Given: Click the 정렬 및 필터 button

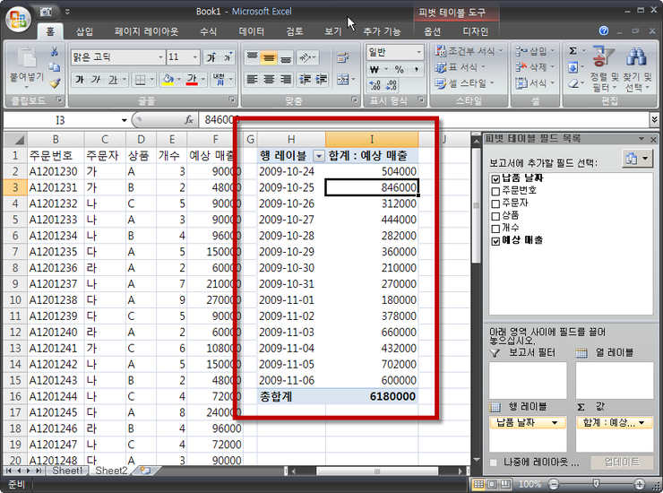Looking at the screenshot, I should pos(604,69).
